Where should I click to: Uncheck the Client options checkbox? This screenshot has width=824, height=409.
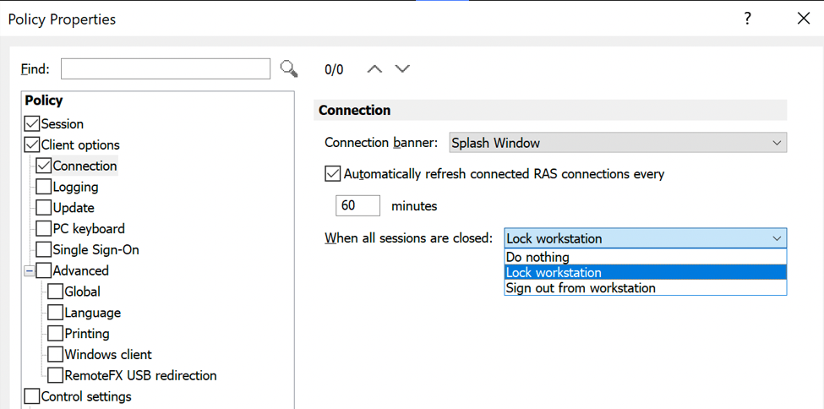tap(32, 145)
